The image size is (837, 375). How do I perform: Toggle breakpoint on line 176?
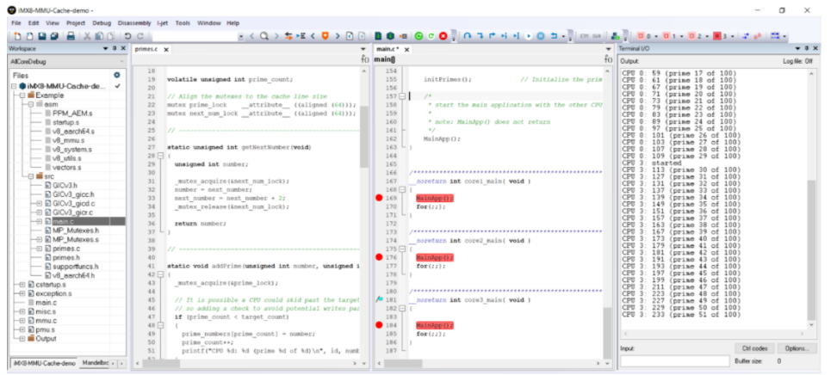point(379,257)
